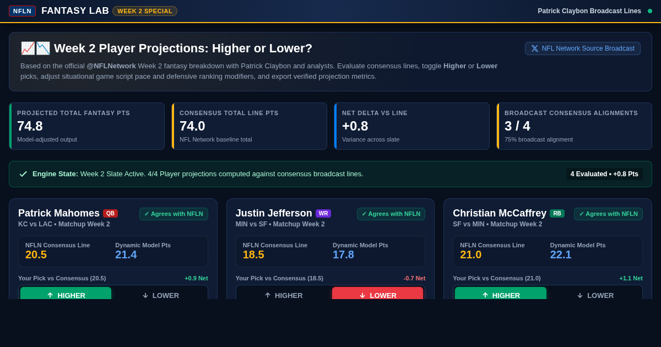Select HIGHER for Justin Jefferson
The width and height of the screenshot is (661, 347).
[x=283, y=293]
